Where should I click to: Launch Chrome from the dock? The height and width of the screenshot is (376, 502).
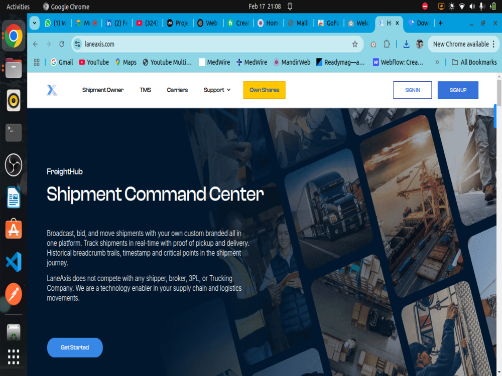(14, 36)
